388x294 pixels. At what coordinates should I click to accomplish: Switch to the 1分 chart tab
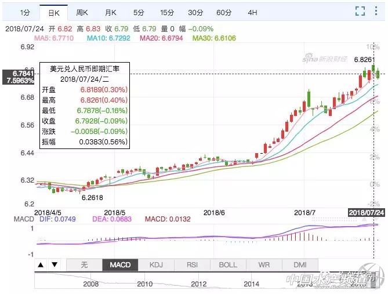click(24, 12)
